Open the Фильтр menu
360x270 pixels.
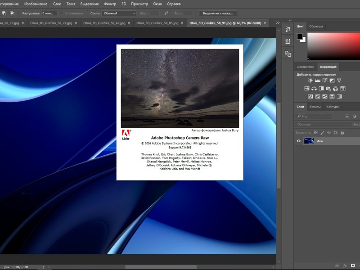(110, 4)
